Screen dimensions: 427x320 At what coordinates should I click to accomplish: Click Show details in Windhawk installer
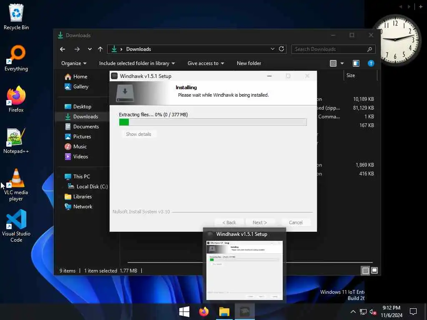[138, 135]
